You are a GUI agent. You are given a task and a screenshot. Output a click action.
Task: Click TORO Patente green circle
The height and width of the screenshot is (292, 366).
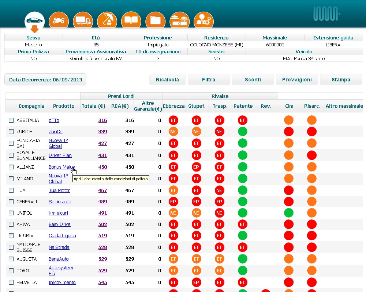[x=243, y=270]
